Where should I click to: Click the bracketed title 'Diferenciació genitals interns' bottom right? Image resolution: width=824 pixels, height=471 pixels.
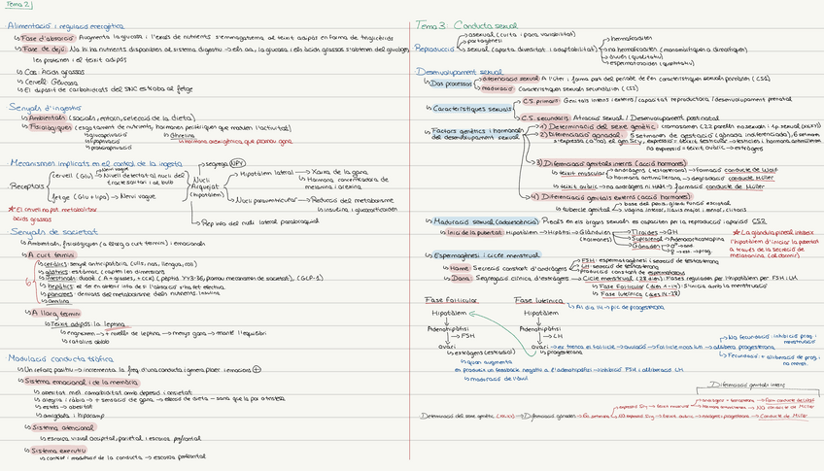pos(747,385)
